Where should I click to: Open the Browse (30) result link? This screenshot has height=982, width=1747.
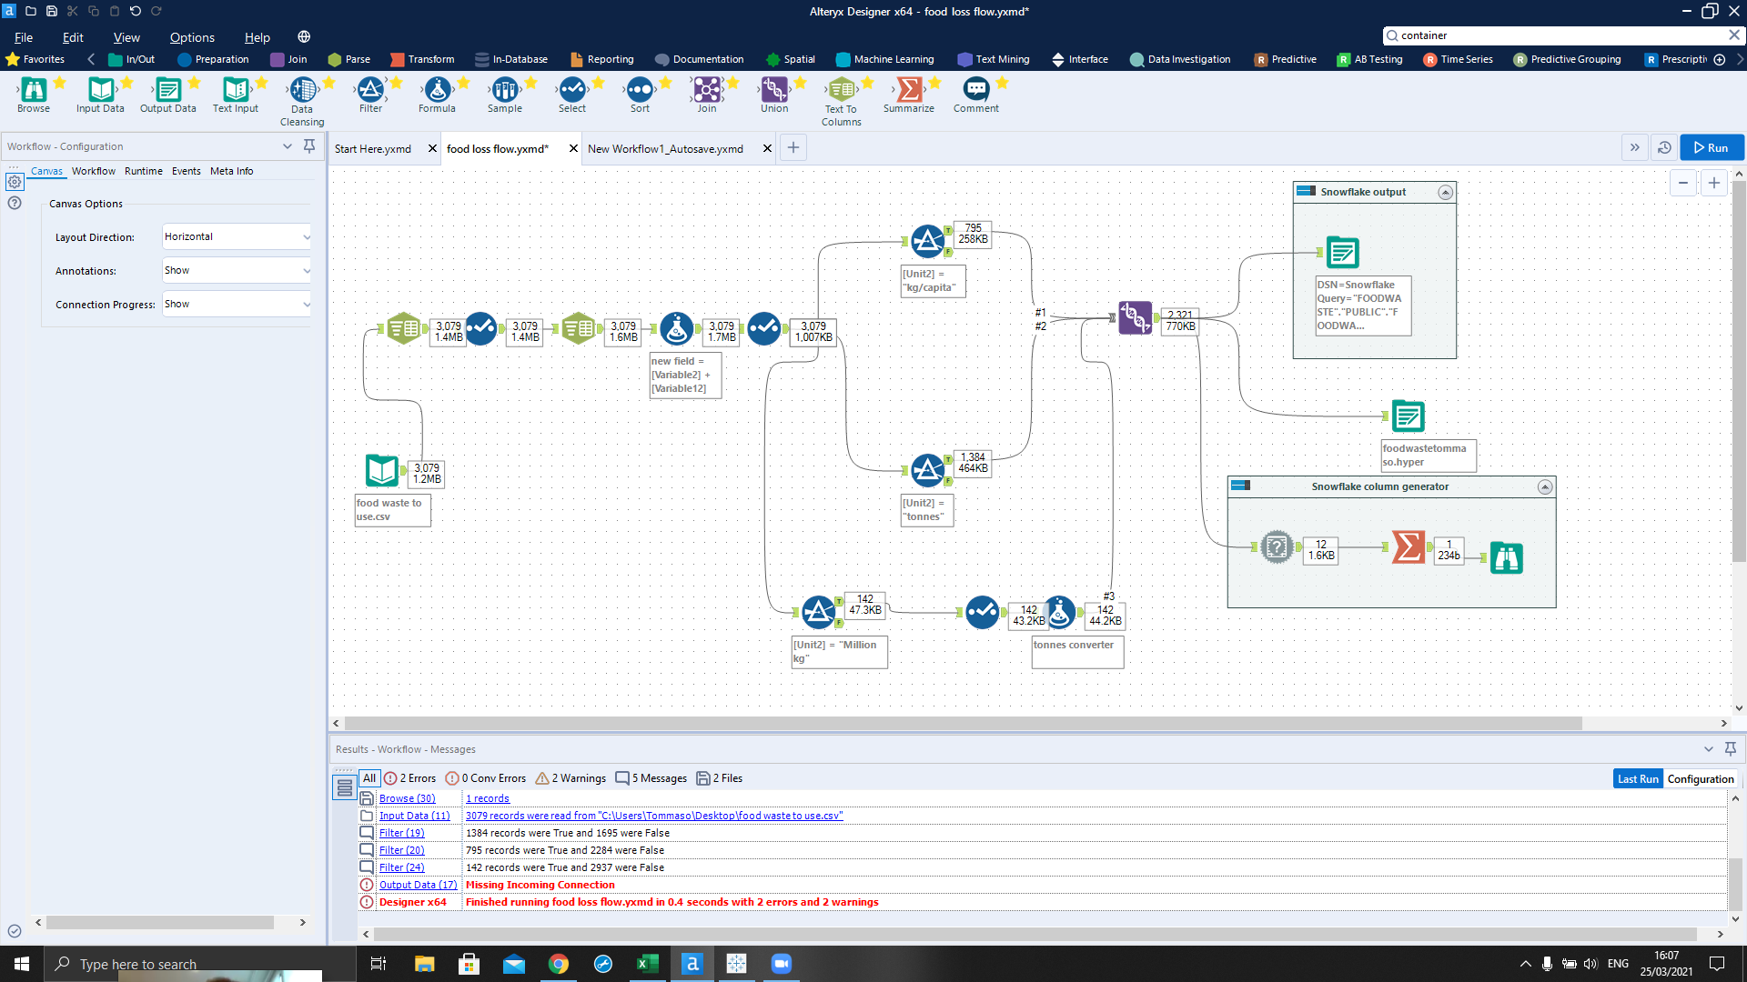(x=407, y=798)
